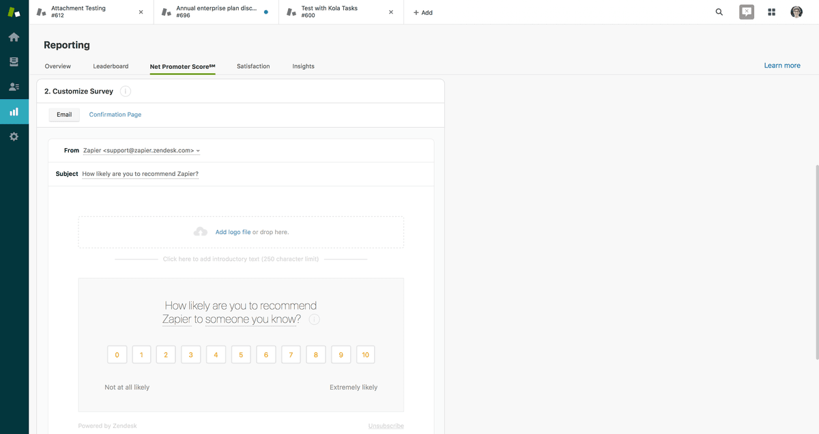Select rating score 4
Viewport: 819px width, 434px height.
pos(216,355)
